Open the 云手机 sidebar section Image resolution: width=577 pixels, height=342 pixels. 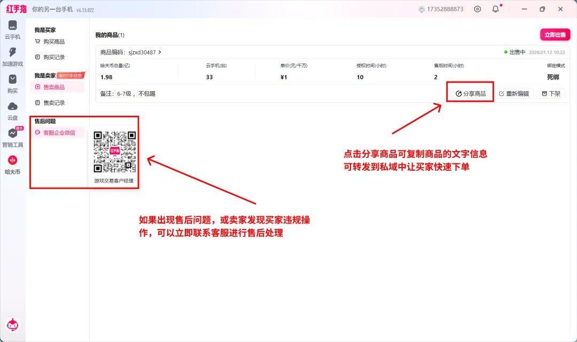12,30
